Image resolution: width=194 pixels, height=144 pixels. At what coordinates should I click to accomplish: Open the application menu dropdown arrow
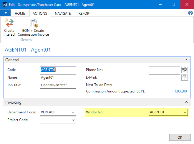(5, 13)
